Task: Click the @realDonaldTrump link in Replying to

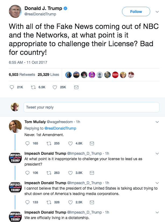Action: (60, 128)
